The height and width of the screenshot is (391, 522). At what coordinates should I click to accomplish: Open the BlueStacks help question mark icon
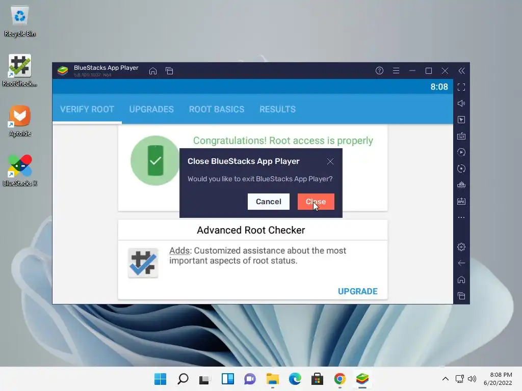[379, 70]
